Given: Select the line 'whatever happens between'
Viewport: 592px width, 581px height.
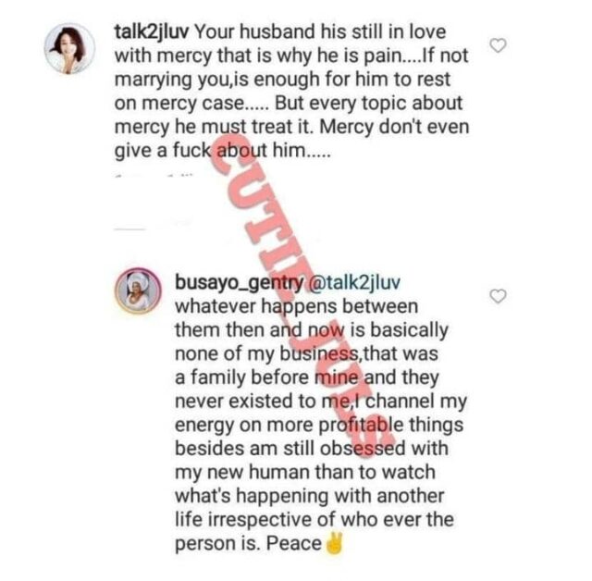Looking at the screenshot, I should coord(296,306).
